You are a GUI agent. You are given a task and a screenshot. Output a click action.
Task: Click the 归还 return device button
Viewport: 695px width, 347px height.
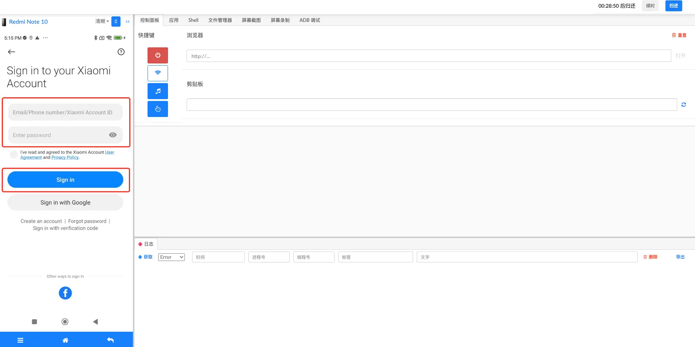click(673, 6)
